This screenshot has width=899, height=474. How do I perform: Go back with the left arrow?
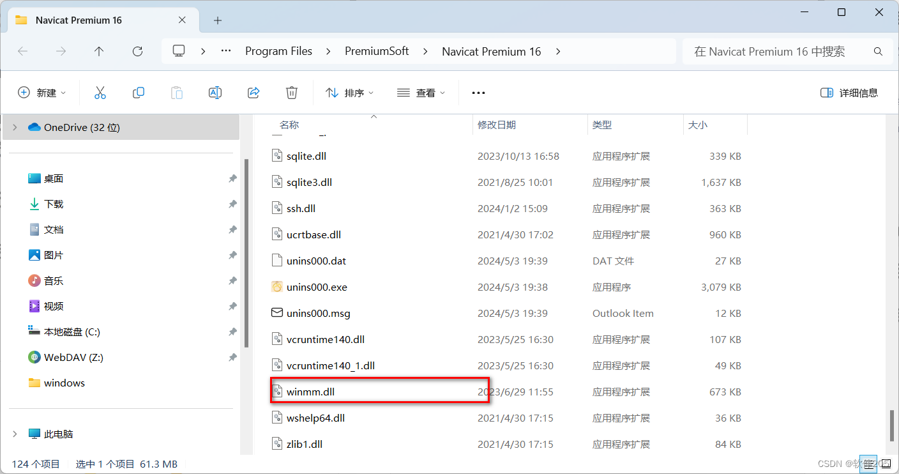[22, 51]
